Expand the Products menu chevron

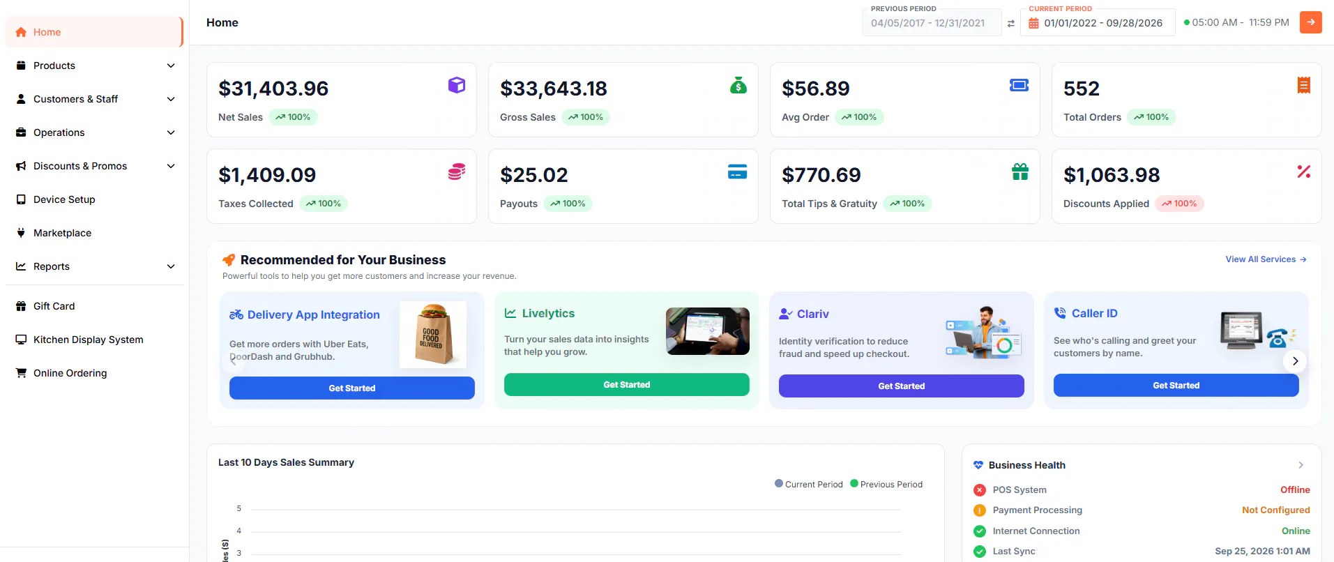coord(171,66)
